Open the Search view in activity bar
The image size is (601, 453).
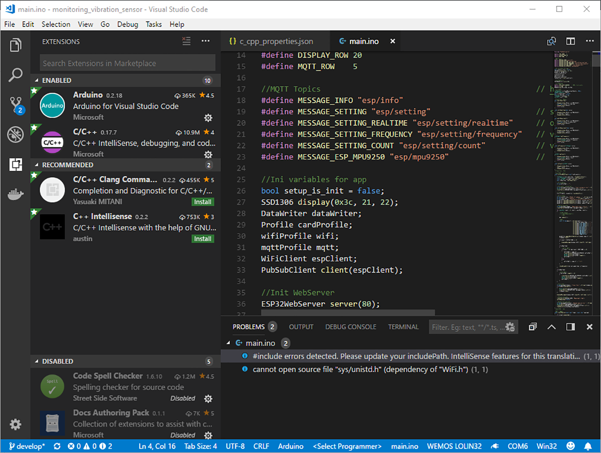pyautogui.click(x=15, y=75)
